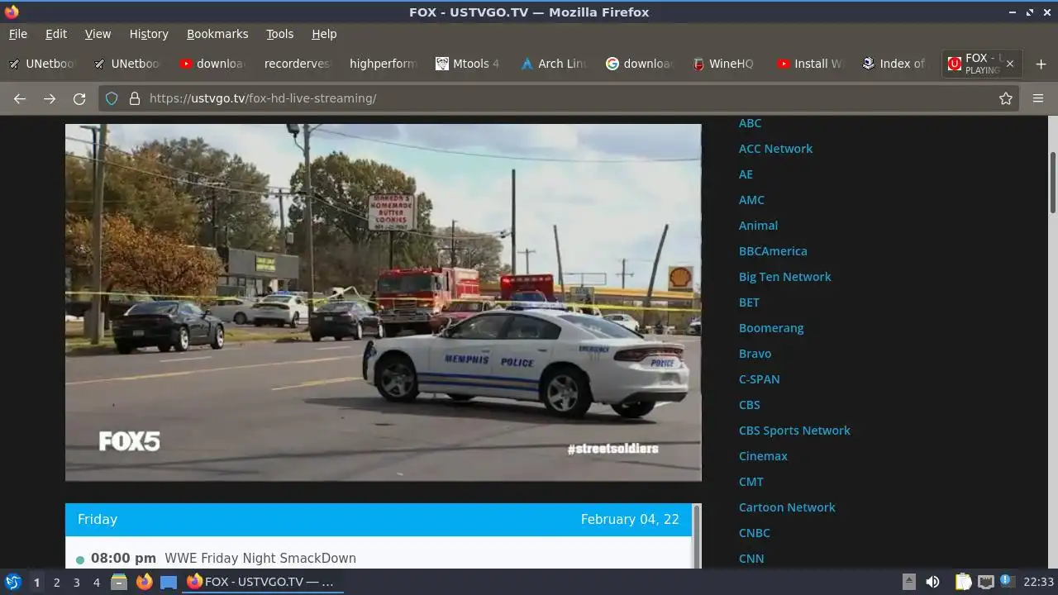Screen dimensions: 1058x595
Task: Reload the current page
Action: coord(79,98)
